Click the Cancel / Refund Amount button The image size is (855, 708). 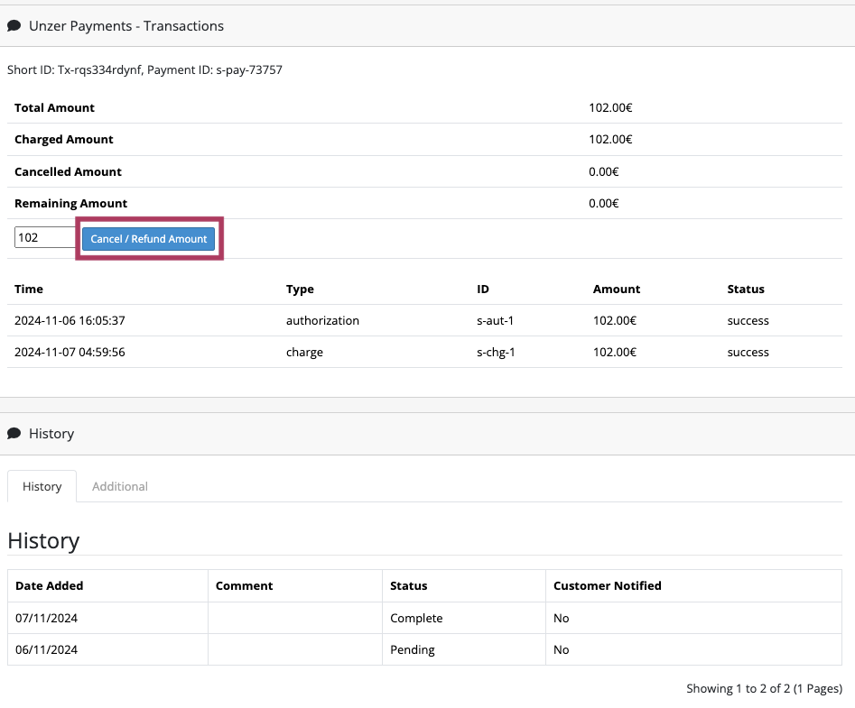coord(148,239)
